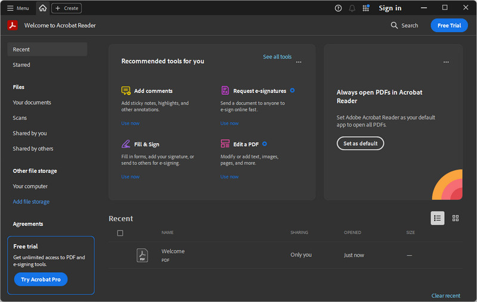Image resolution: width=477 pixels, height=302 pixels.
Task: Click the Request e-signatures icon
Action: 225,90
